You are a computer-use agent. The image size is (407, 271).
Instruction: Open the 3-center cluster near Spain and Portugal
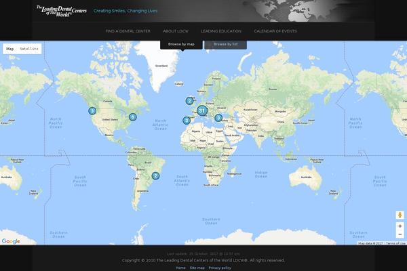click(187, 121)
